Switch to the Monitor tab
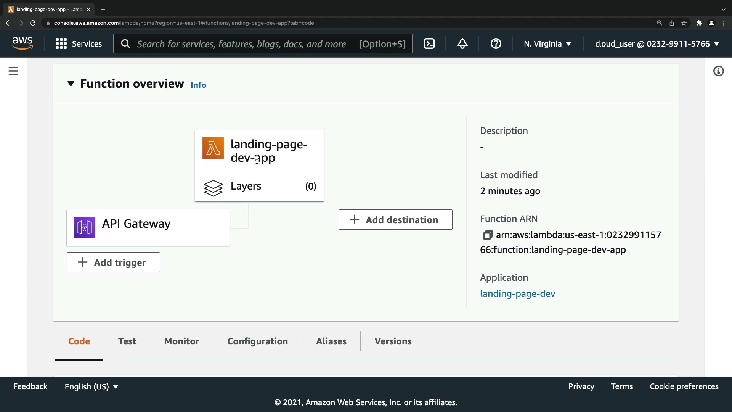Viewport: 732px width, 412px height. pos(181,341)
